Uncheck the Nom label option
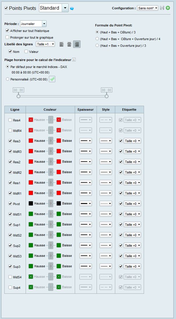This screenshot has height=319, width=176. coord(10,51)
